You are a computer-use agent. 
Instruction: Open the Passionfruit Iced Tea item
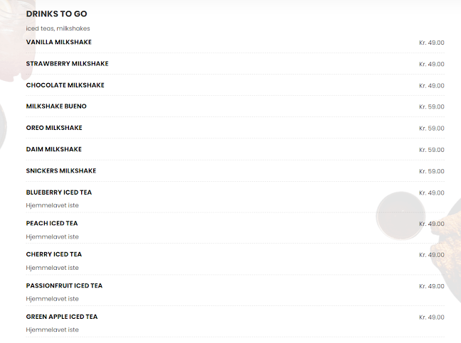pyautogui.click(x=64, y=285)
